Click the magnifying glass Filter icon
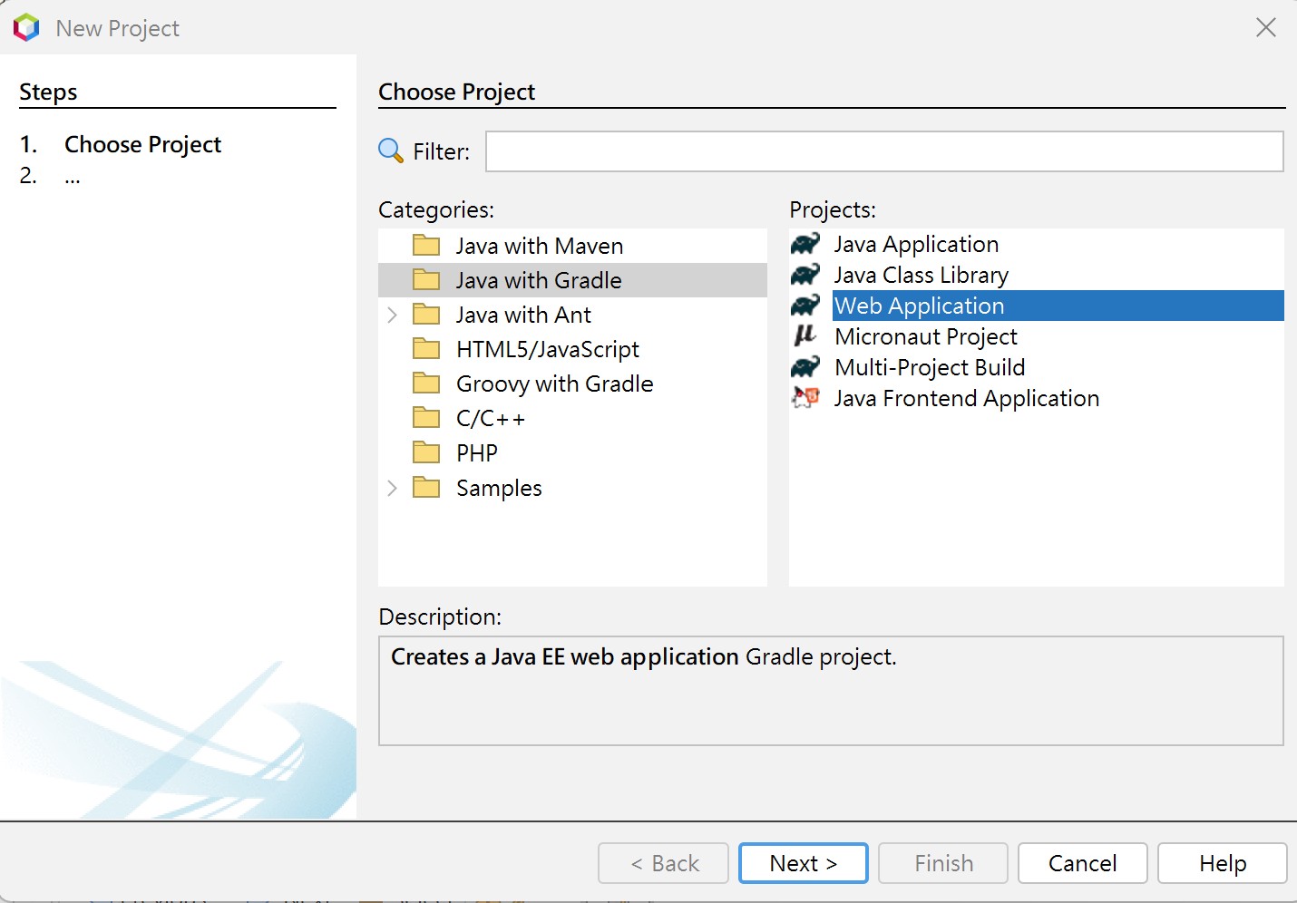Image resolution: width=1297 pixels, height=903 pixels. click(391, 150)
